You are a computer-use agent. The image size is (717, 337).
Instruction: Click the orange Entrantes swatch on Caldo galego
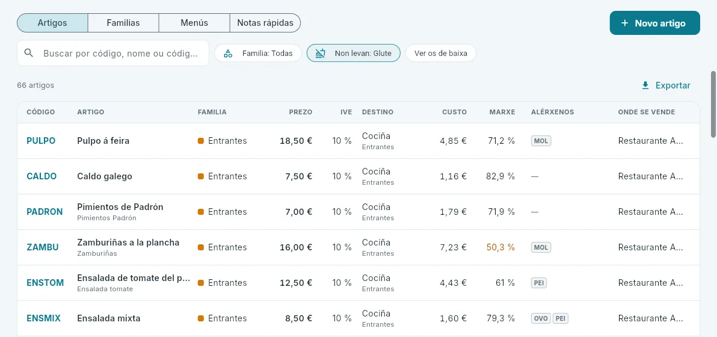(201, 176)
